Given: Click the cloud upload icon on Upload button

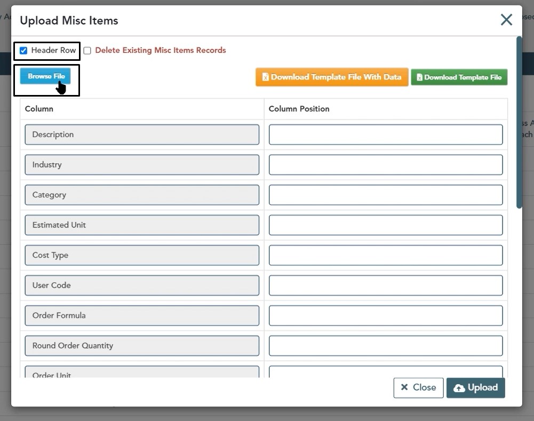Looking at the screenshot, I should [x=459, y=388].
